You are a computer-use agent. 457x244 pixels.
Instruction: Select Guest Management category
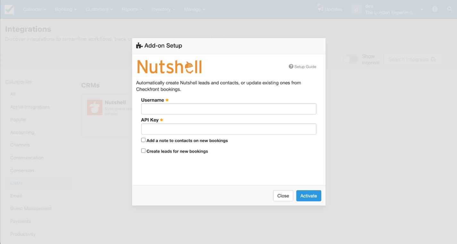pos(31,208)
